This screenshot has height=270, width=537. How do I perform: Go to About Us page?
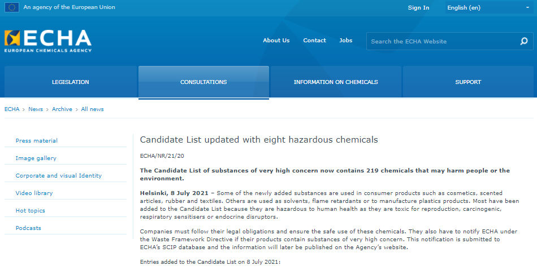[276, 40]
